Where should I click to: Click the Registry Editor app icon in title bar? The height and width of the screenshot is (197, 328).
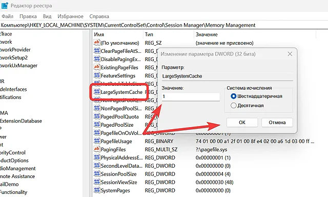(x=5, y=6)
